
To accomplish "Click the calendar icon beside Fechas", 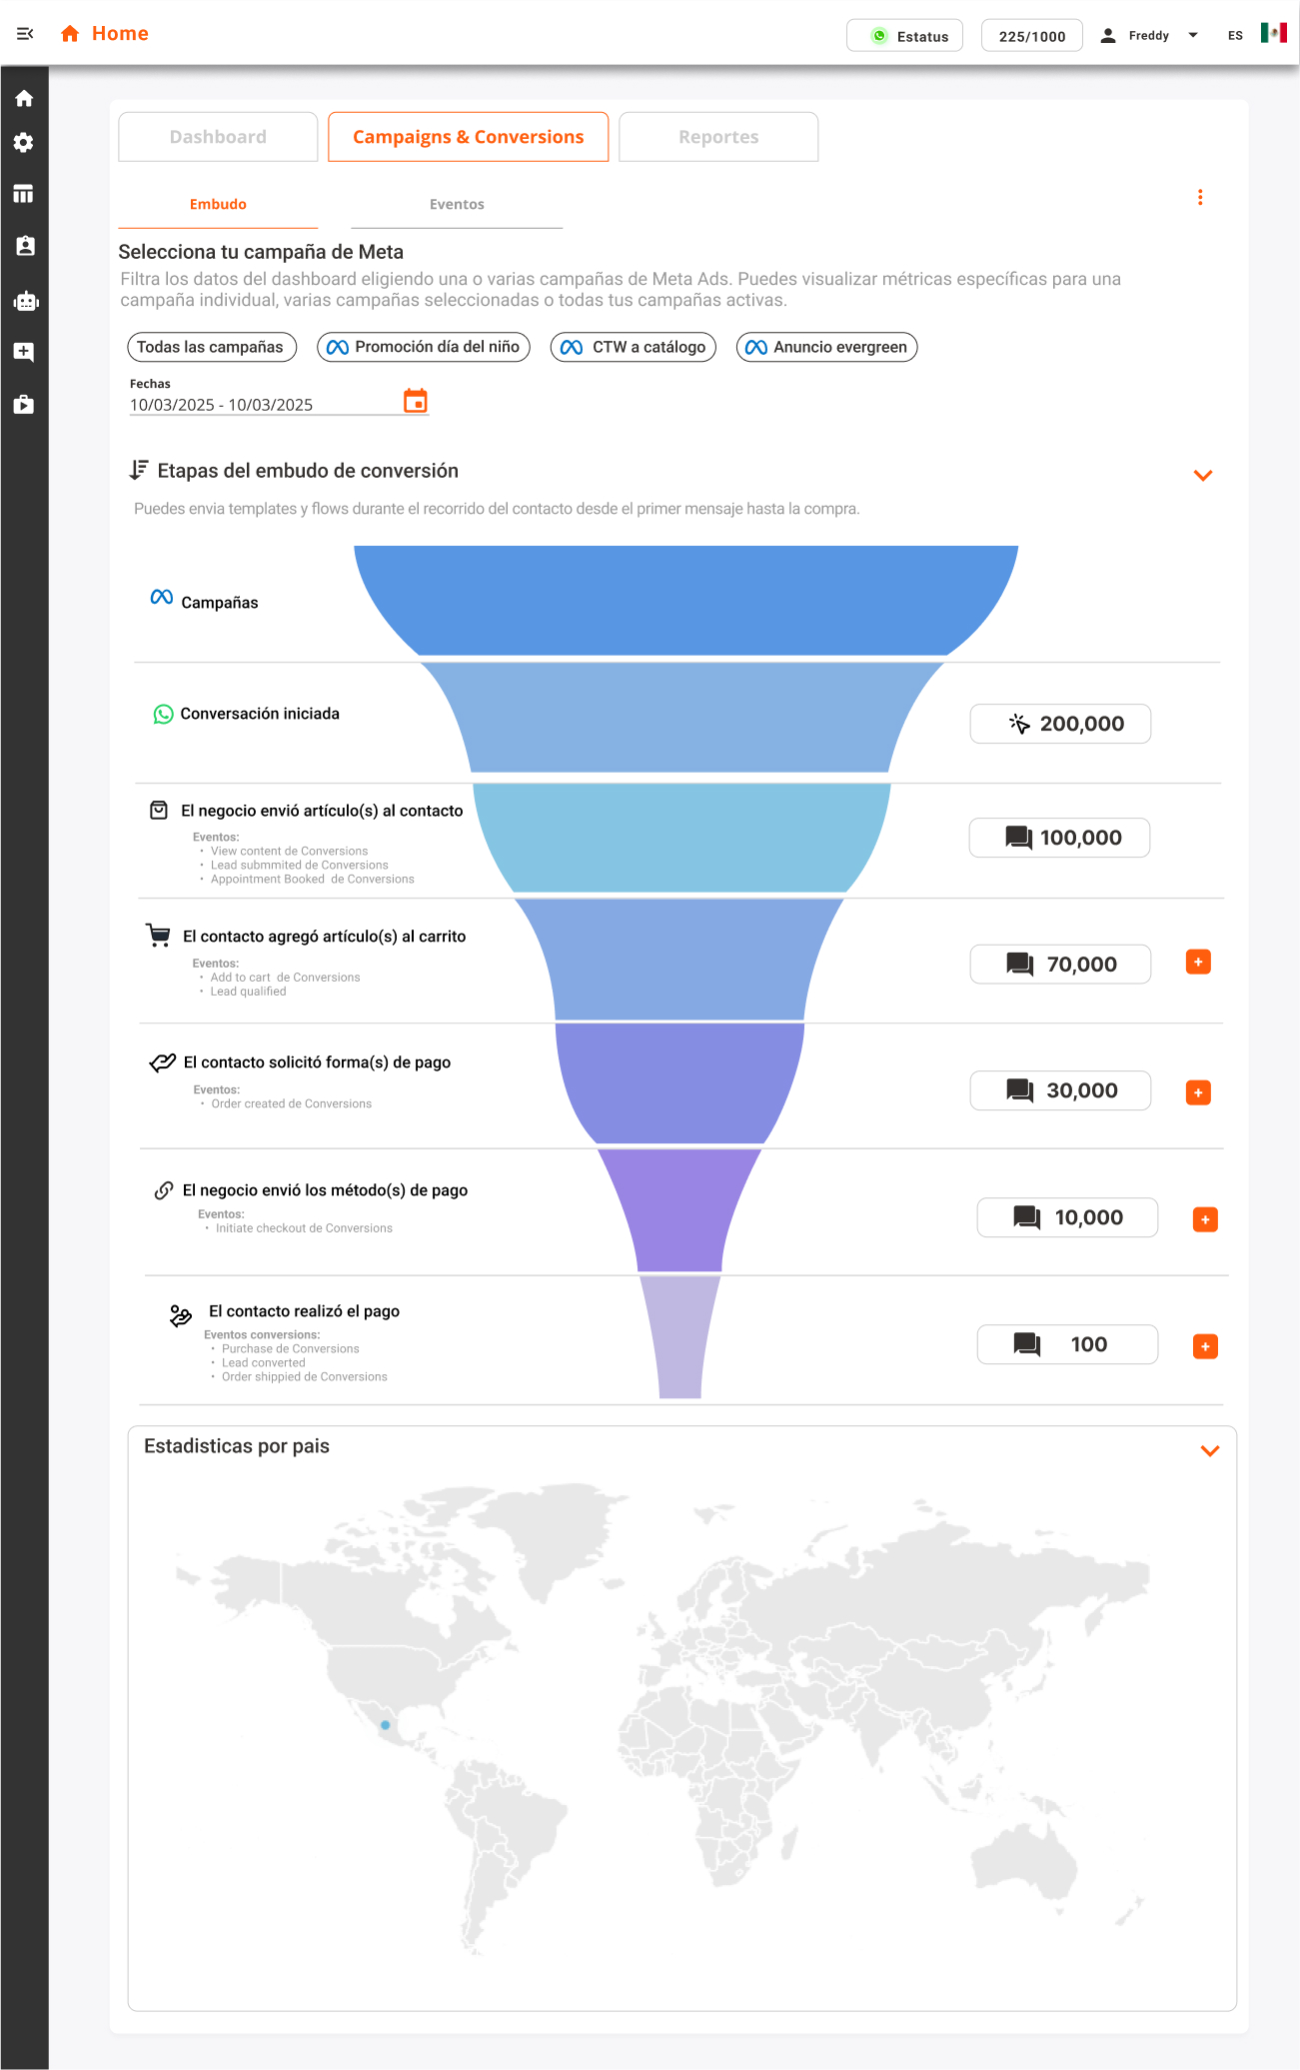I will pos(415,401).
